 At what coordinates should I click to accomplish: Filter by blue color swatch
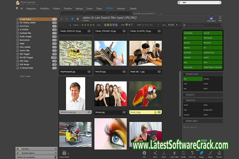click(114, 25)
